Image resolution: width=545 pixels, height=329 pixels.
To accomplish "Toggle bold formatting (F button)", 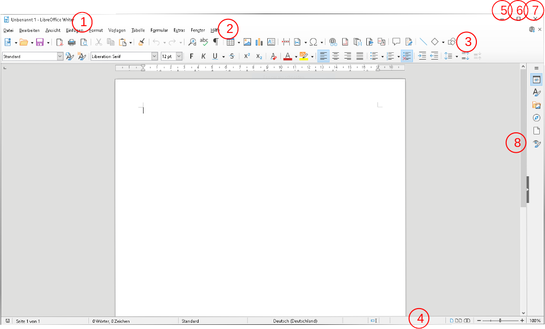I will 191,56.
